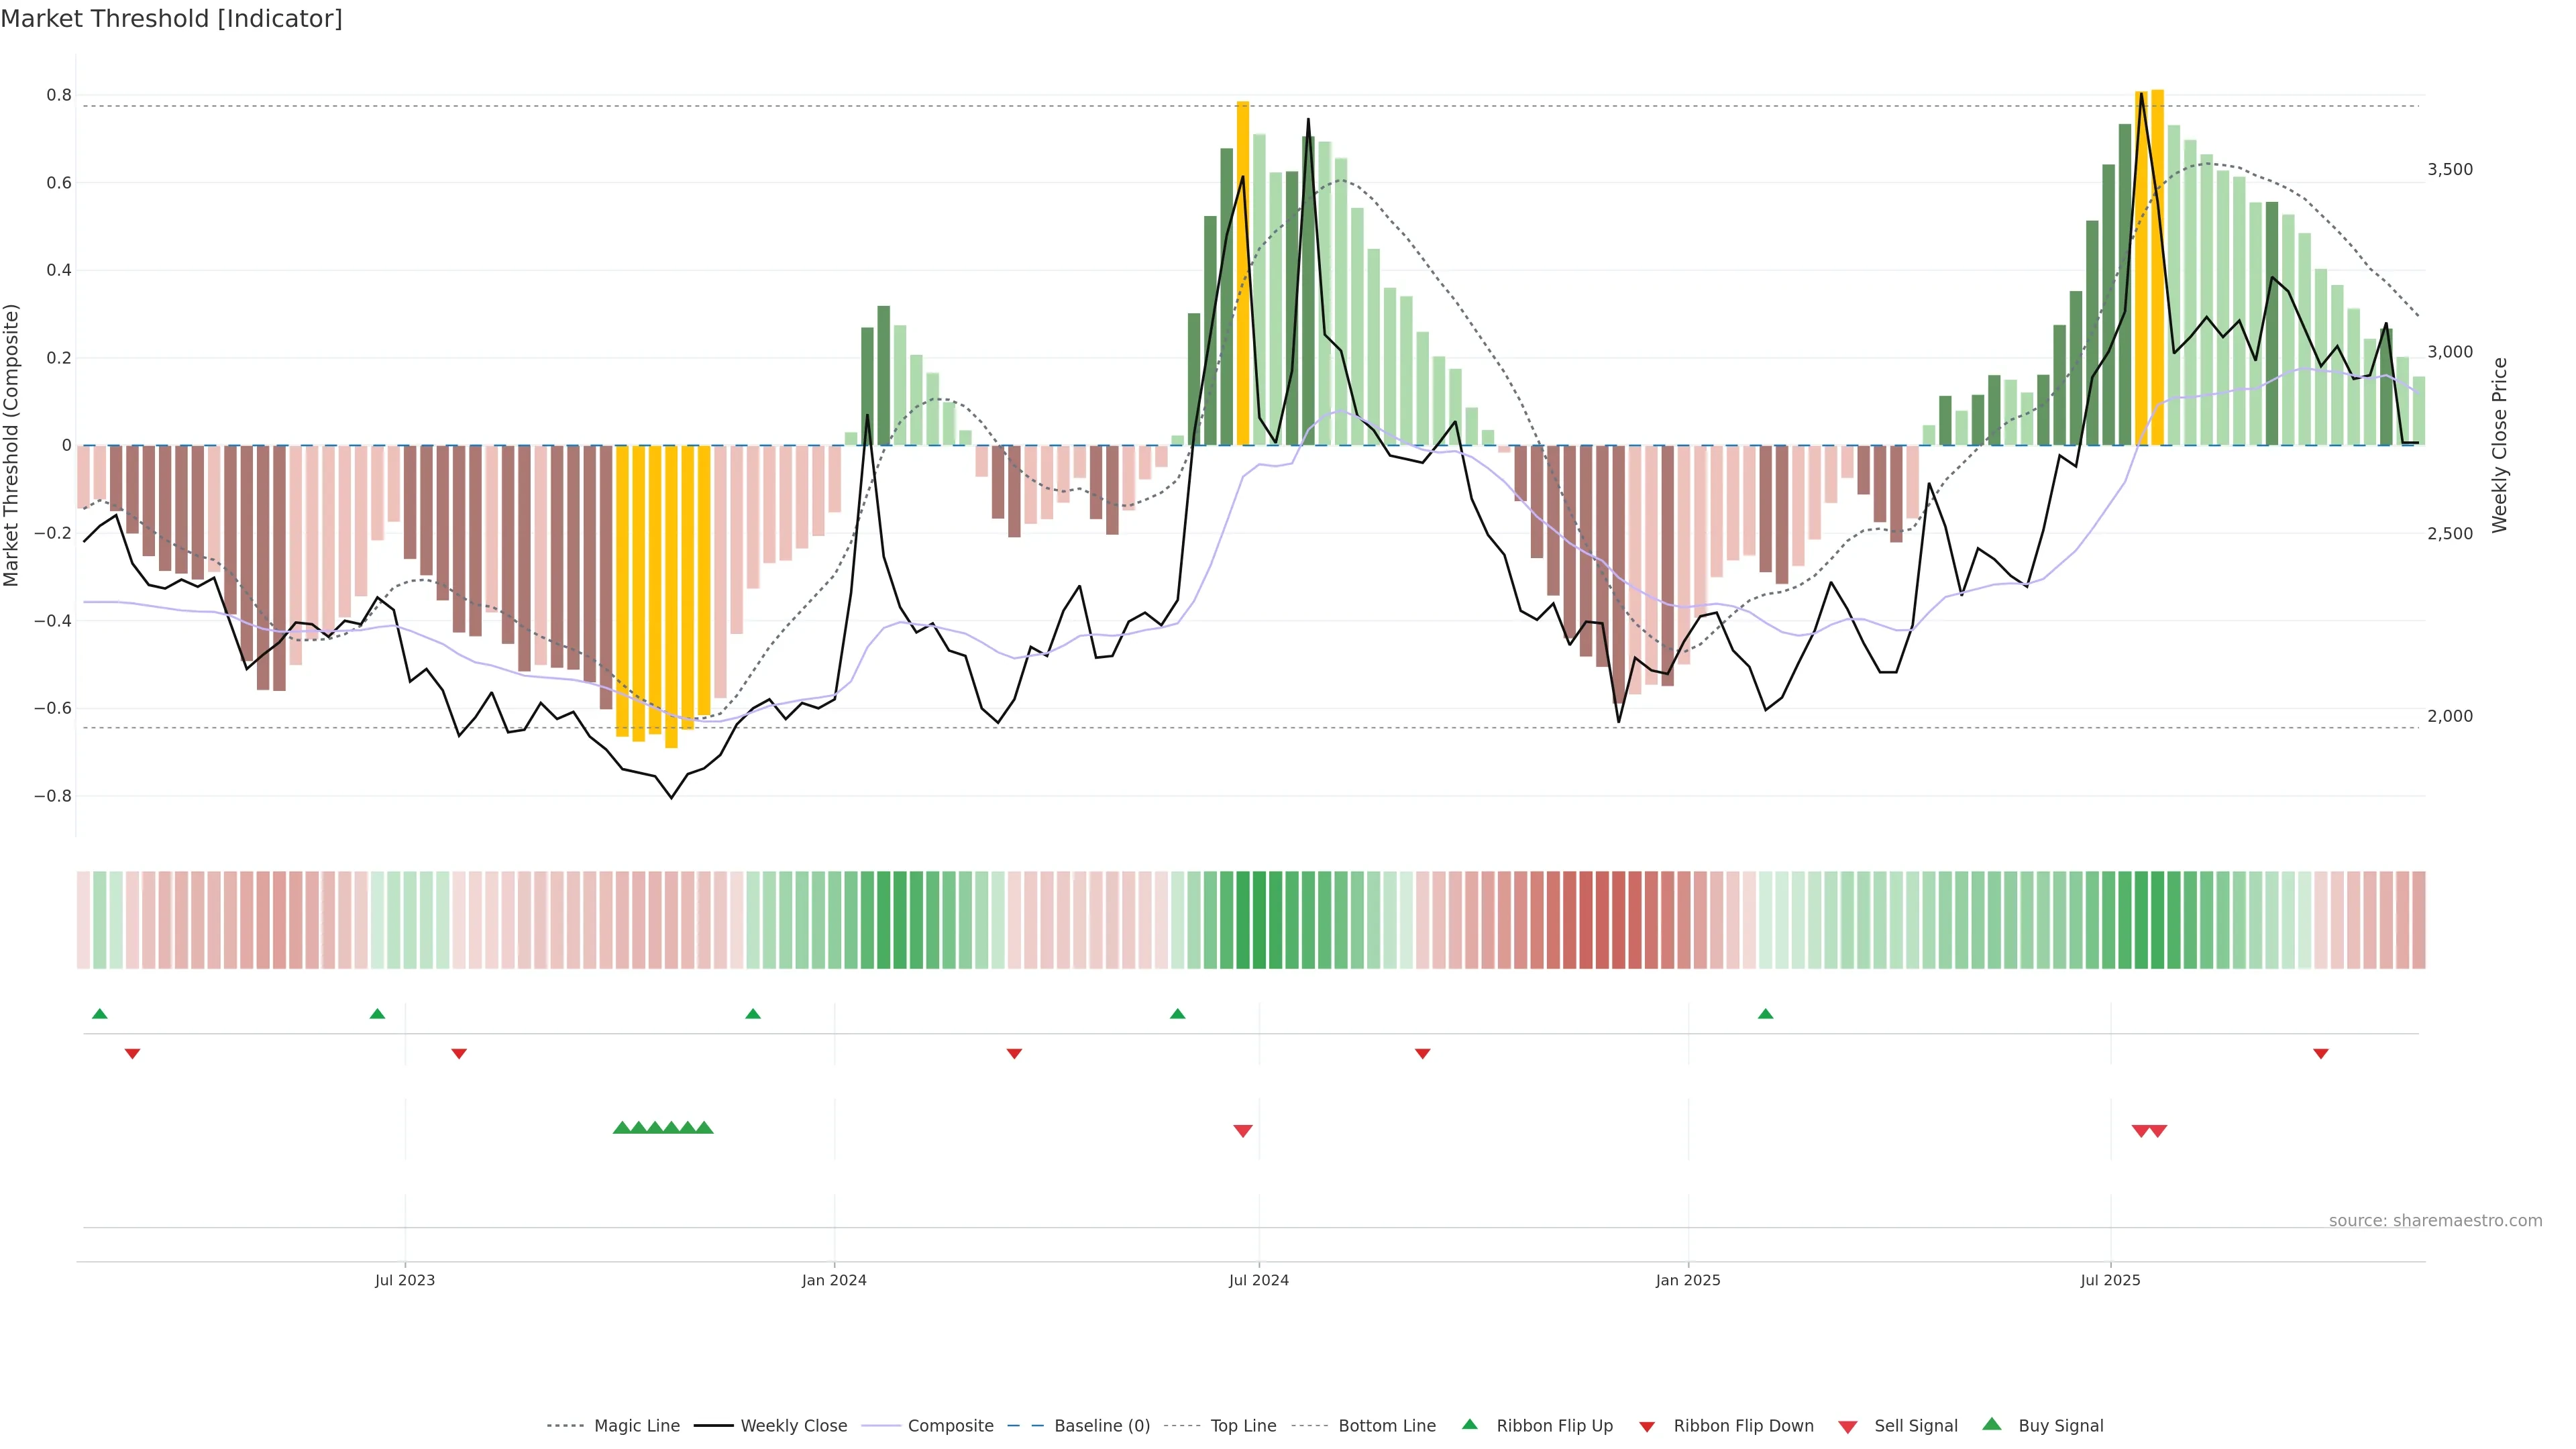
Task: Click the Jan 2024 x-axis label
Action: click(x=834, y=1280)
